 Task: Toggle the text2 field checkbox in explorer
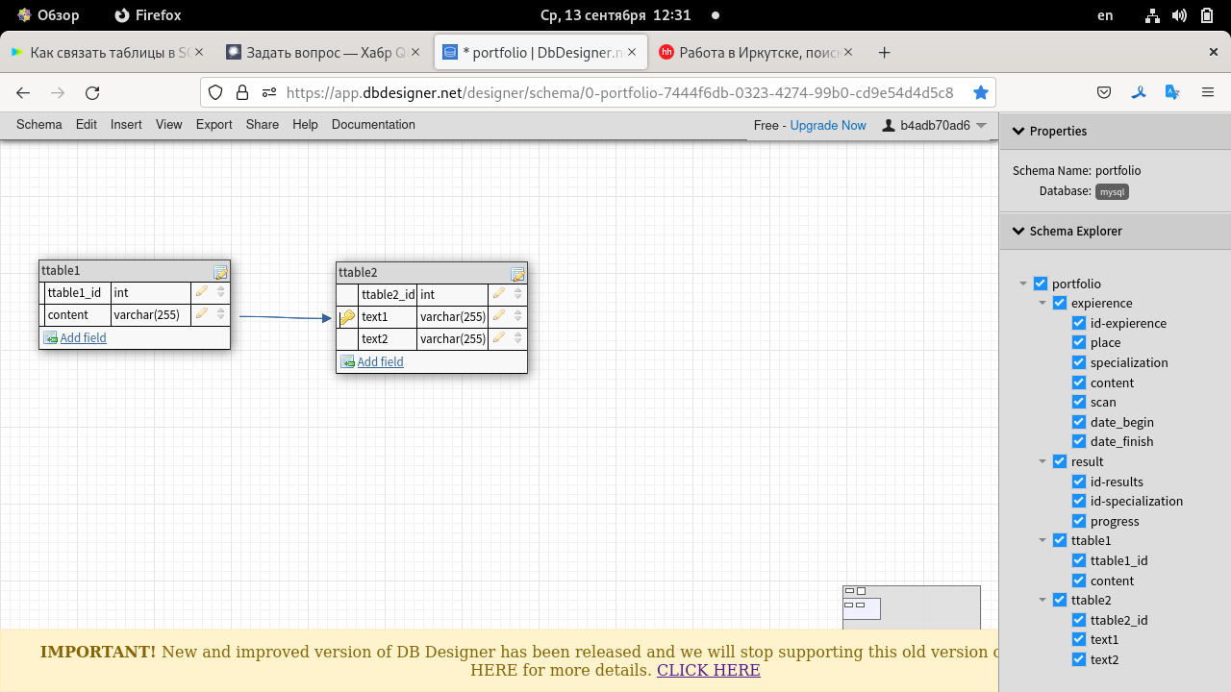click(x=1078, y=659)
